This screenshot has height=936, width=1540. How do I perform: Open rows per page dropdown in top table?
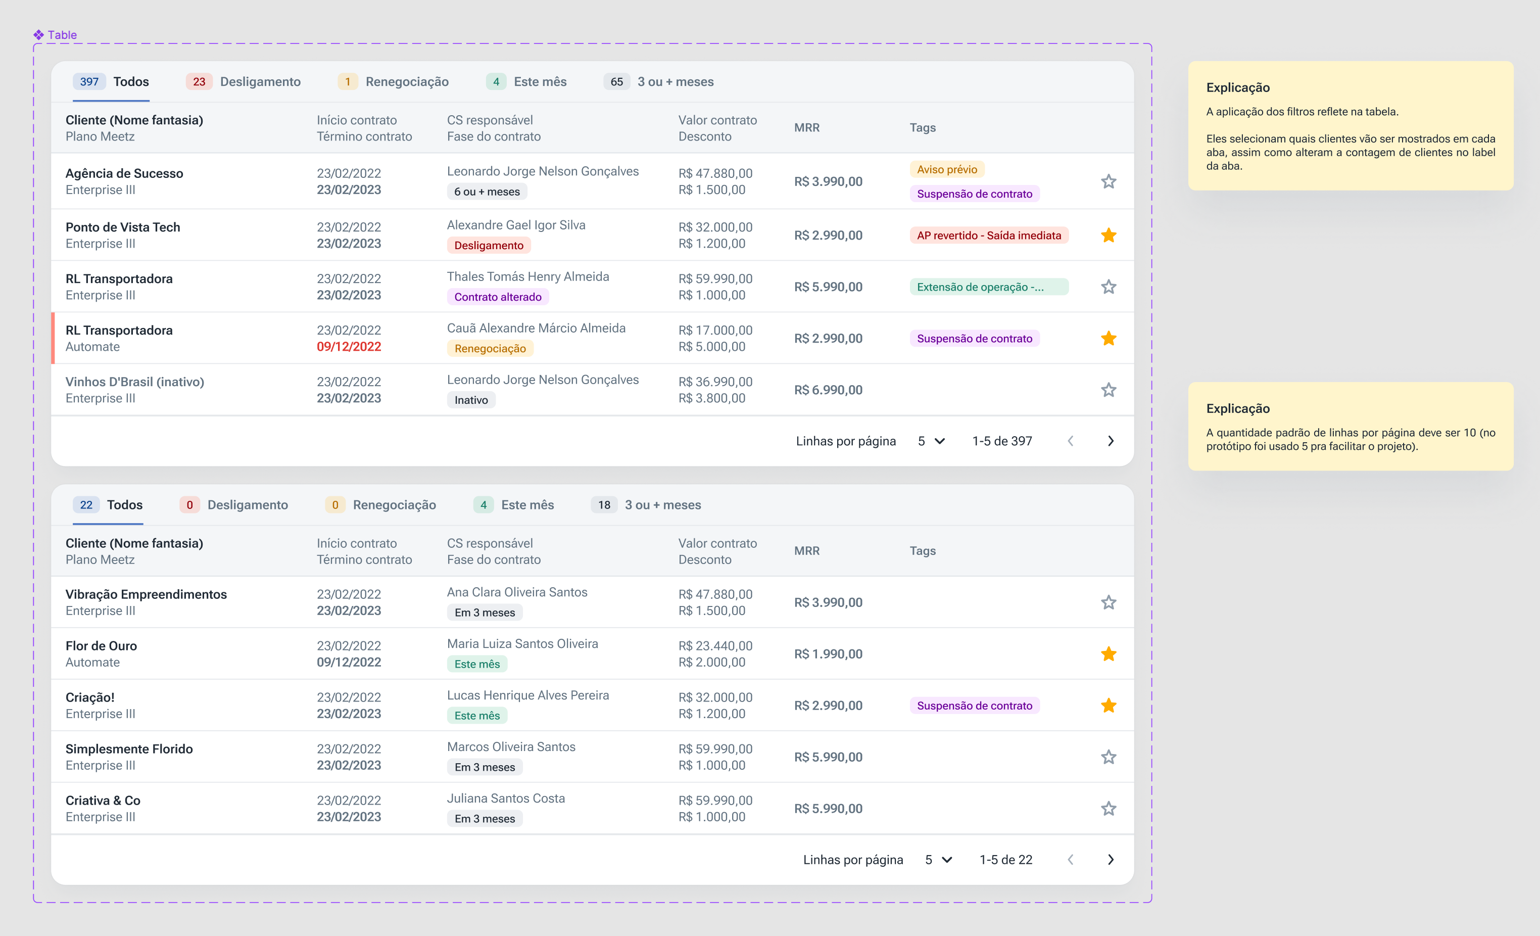click(x=931, y=441)
